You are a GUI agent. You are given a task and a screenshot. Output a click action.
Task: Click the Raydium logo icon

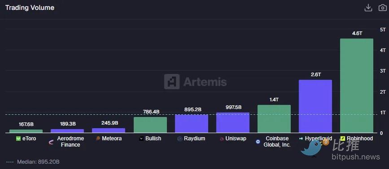[x=180, y=139]
